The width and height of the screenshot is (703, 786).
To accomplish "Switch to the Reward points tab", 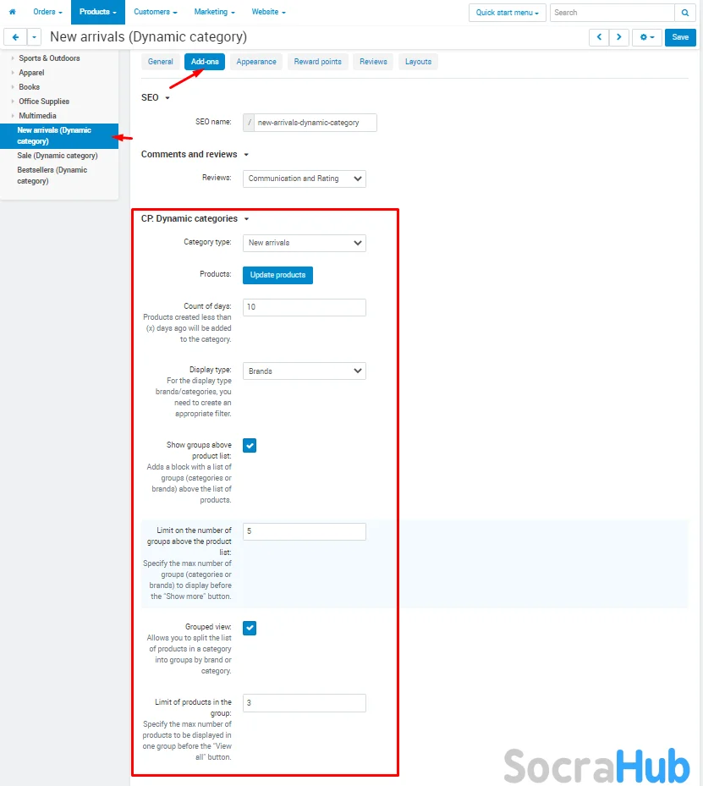I will [x=318, y=62].
